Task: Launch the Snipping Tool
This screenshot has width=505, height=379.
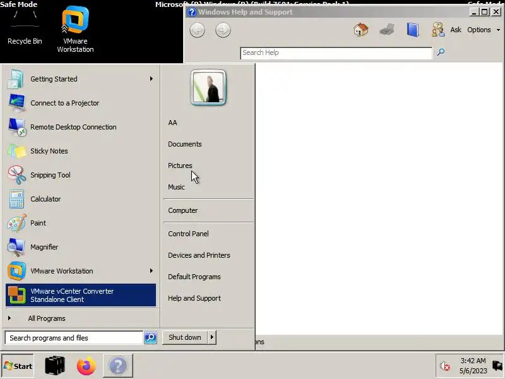Action: click(x=81, y=175)
